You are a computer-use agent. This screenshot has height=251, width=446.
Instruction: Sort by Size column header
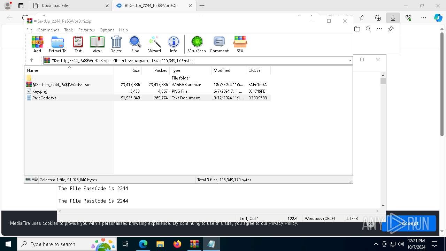point(128,70)
